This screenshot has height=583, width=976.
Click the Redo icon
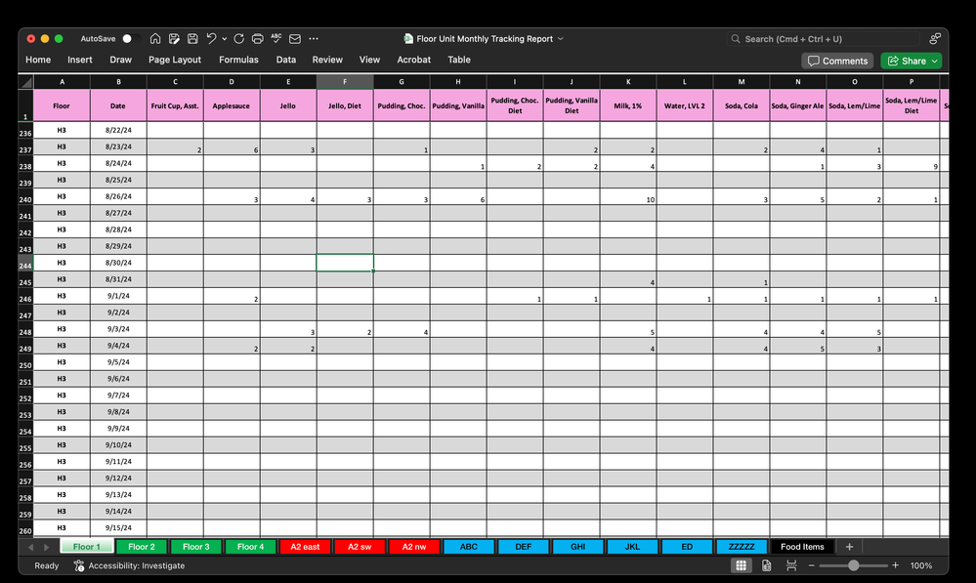point(237,38)
